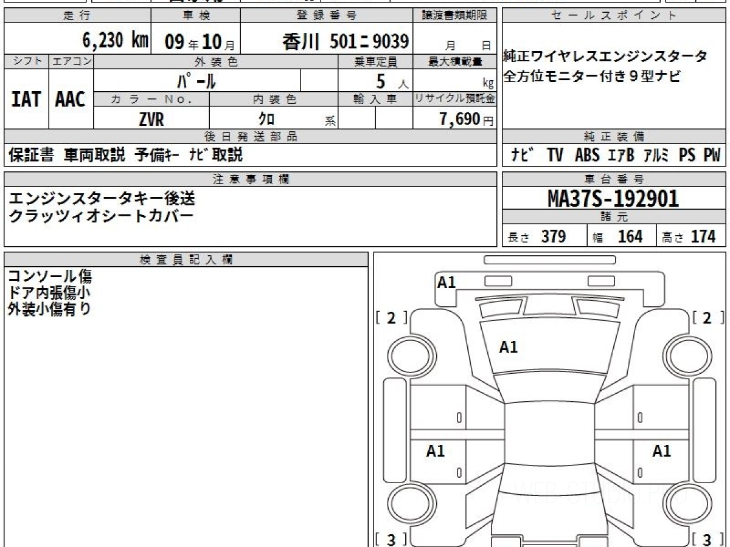Click the left-side [ 2 ] tire rating
Screen dimensions: 730x547
point(391,317)
